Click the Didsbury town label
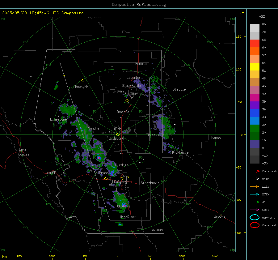The image size is (278, 260). click(116, 139)
